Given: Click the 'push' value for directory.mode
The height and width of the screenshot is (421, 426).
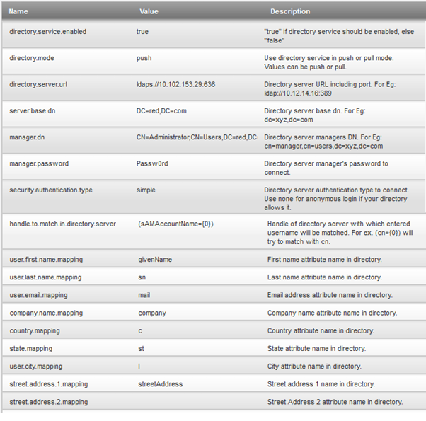Looking at the screenshot, I should [144, 58].
